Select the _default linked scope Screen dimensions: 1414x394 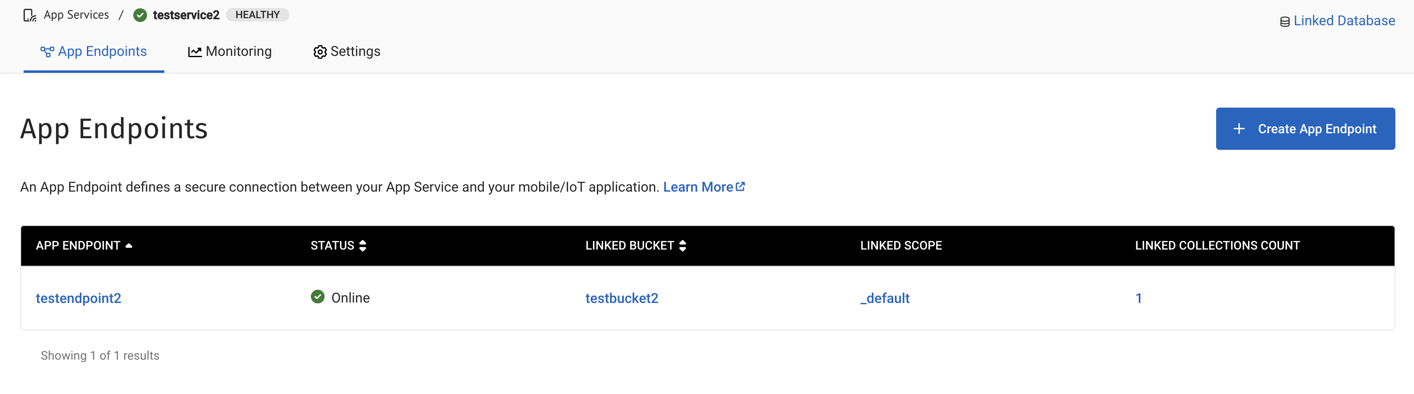pyautogui.click(x=884, y=298)
